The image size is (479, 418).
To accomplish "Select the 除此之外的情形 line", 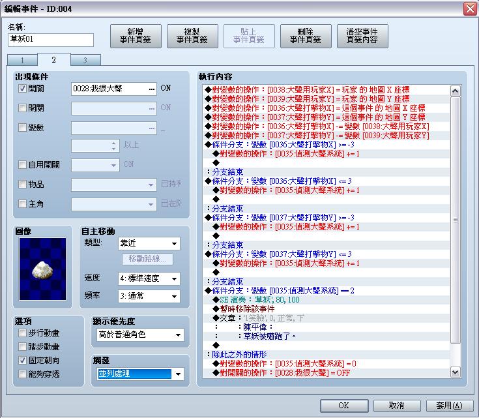I will pyautogui.click(x=327, y=355).
